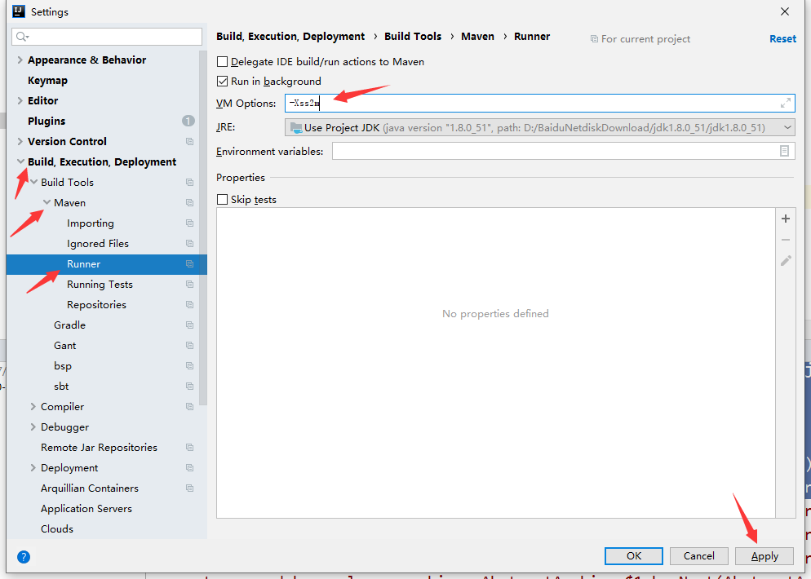Image resolution: width=811 pixels, height=579 pixels.
Task: Enable the Skip tests checkbox
Action: (x=223, y=199)
